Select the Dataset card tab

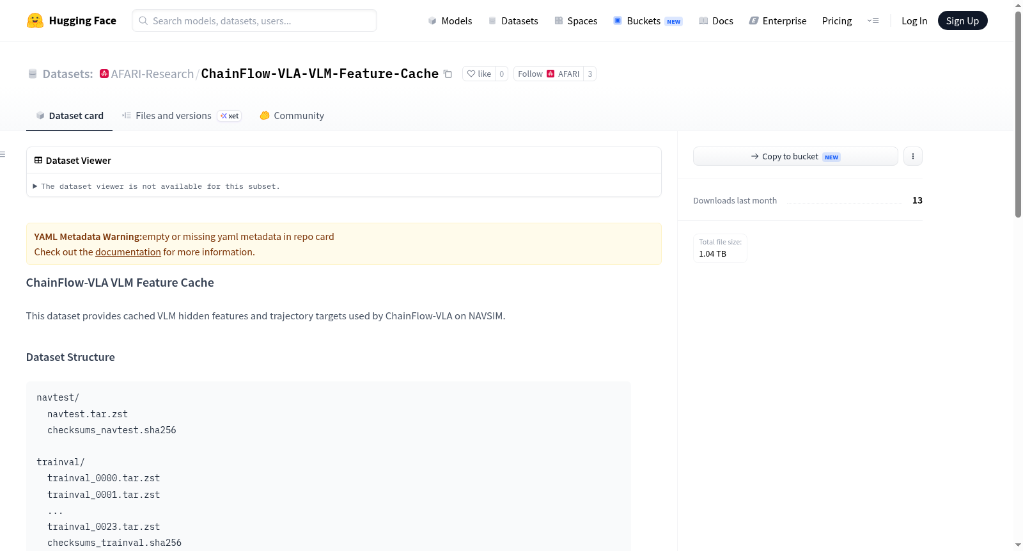click(70, 115)
